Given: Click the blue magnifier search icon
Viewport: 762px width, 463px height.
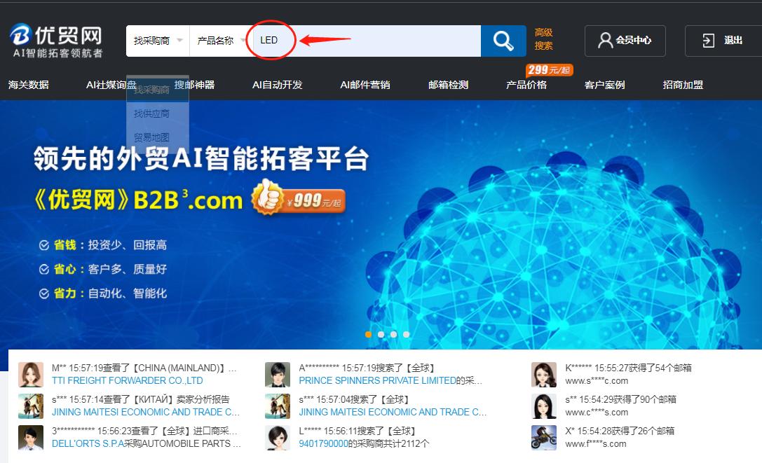Looking at the screenshot, I should (503, 41).
